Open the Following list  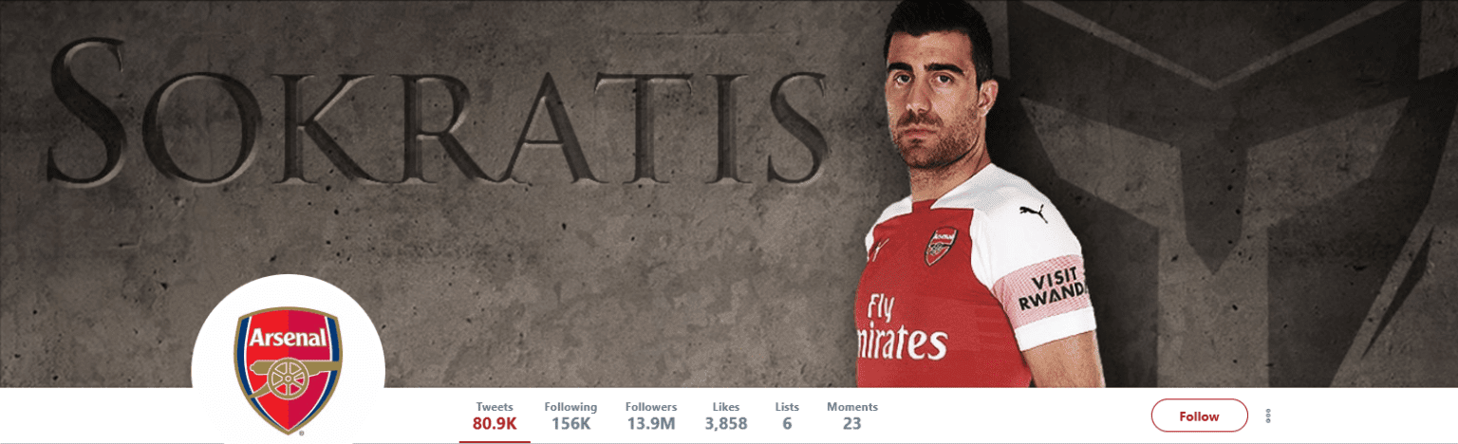(x=570, y=416)
